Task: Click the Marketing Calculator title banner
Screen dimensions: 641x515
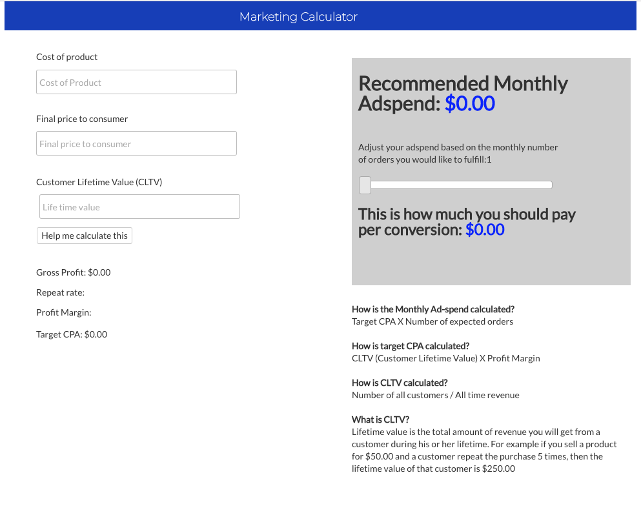Action: (298, 16)
